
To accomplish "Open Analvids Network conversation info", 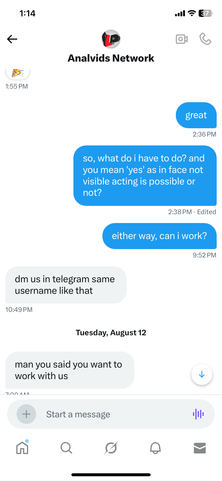I will pos(111,58).
